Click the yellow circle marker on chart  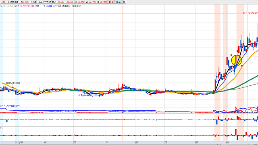(237, 60)
